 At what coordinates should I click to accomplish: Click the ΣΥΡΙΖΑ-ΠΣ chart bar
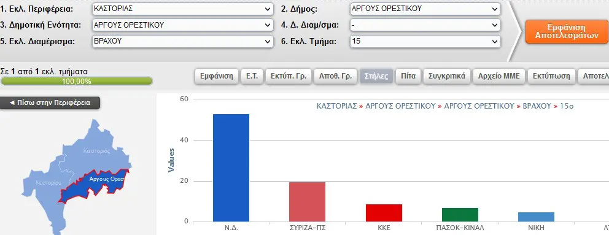[307, 202]
